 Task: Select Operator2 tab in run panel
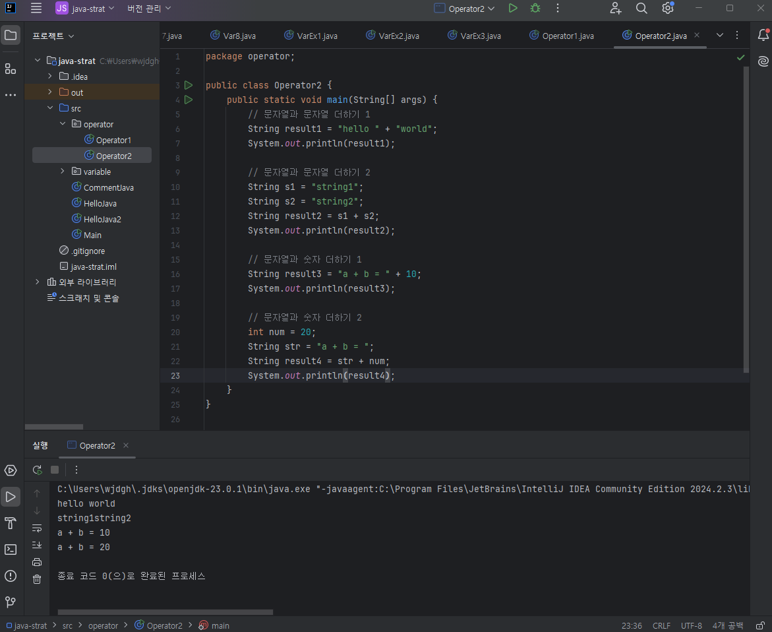coord(92,445)
